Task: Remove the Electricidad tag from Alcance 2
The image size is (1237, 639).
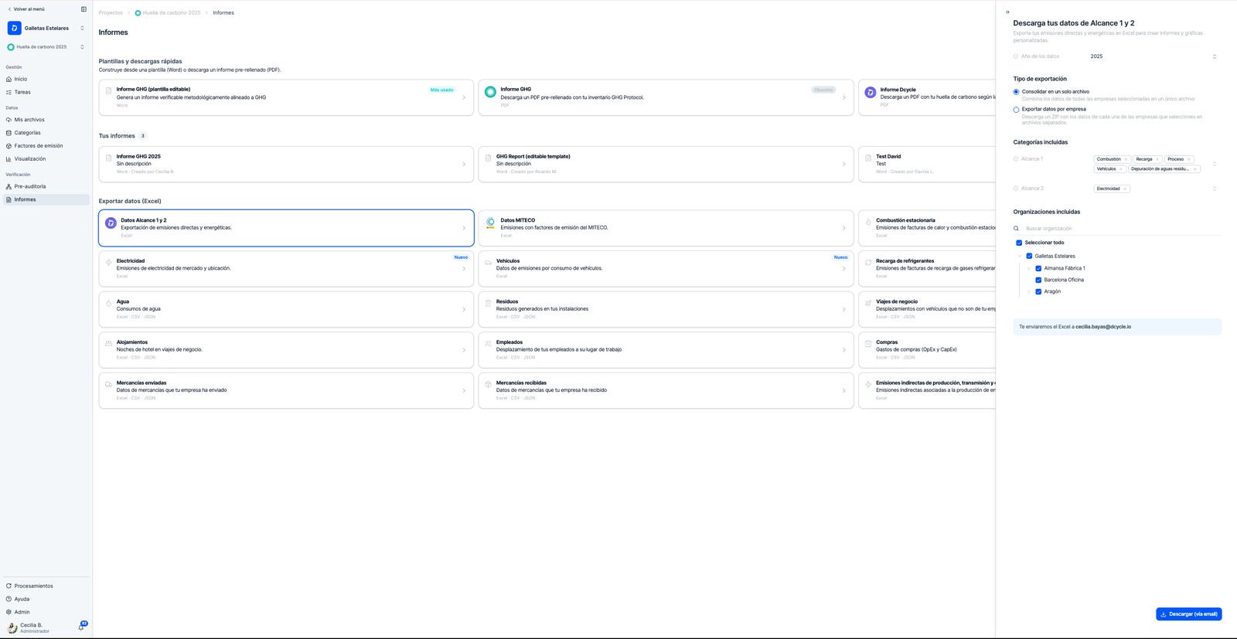Action: 1125,189
